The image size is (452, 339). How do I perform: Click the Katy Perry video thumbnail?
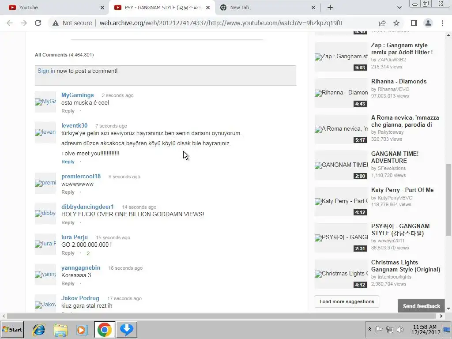(341, 201)
